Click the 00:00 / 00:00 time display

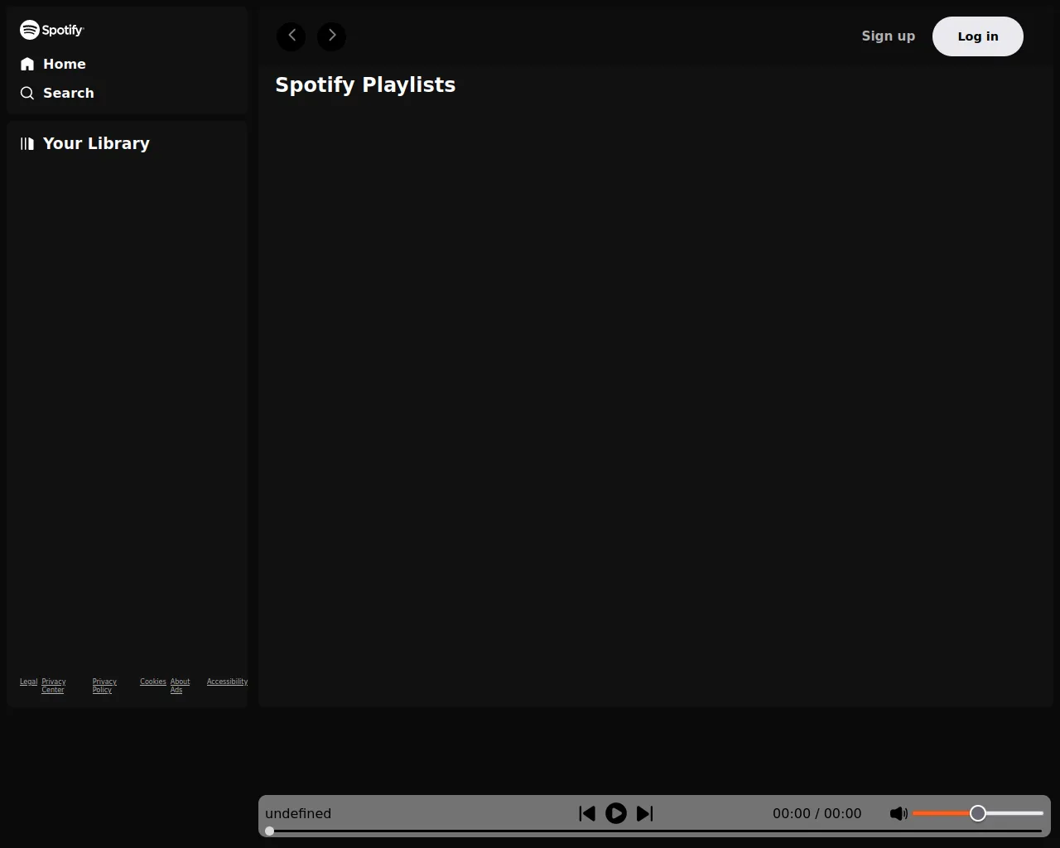[x=817, y=813]
